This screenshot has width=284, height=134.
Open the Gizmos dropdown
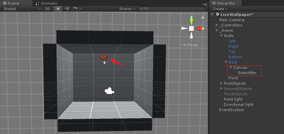pyautogui.click(x=127, y=9)
